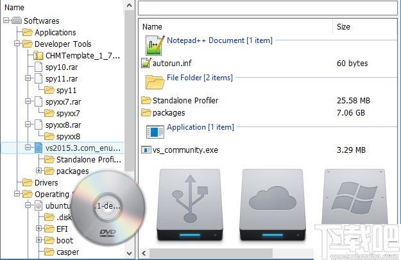The width and height of the screenshot is (401, 260).
Task: Click the 25.58 MB size value
Action: click(353, 101)
